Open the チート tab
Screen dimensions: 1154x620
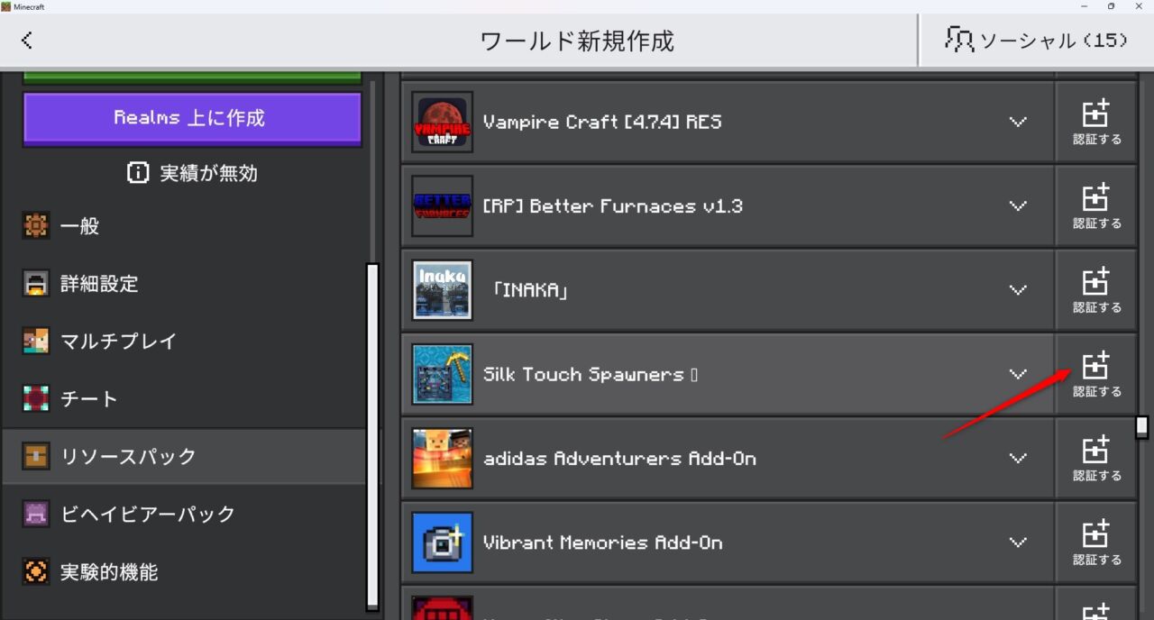[184, 399]
